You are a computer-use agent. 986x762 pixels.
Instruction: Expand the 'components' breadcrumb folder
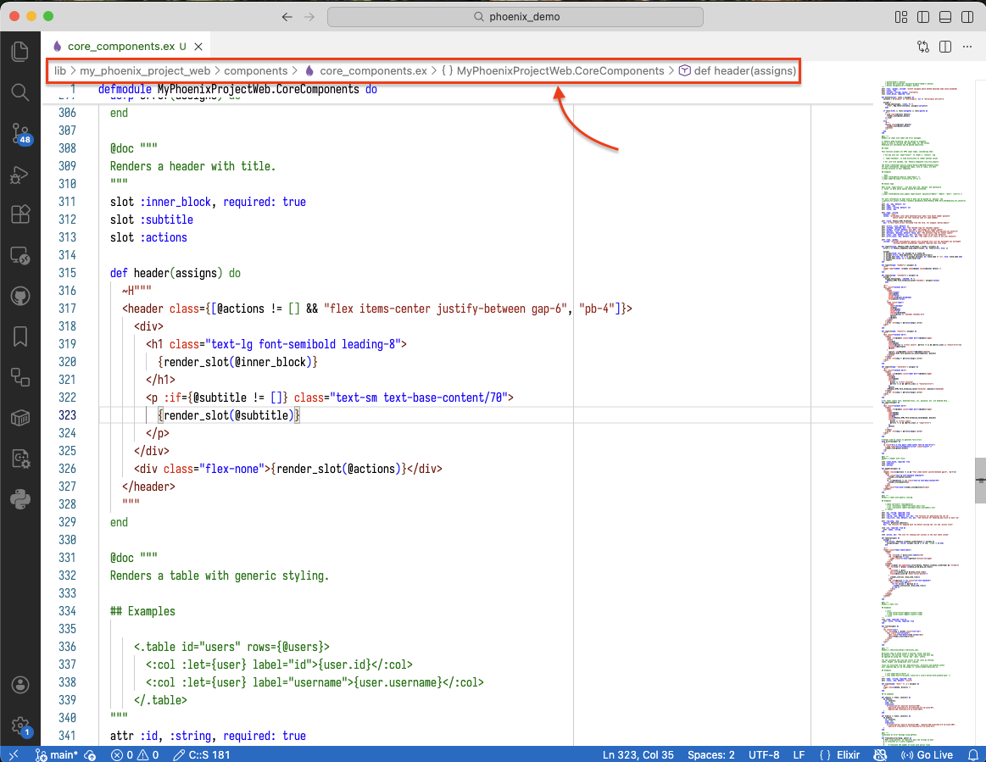tap(255, 71)
